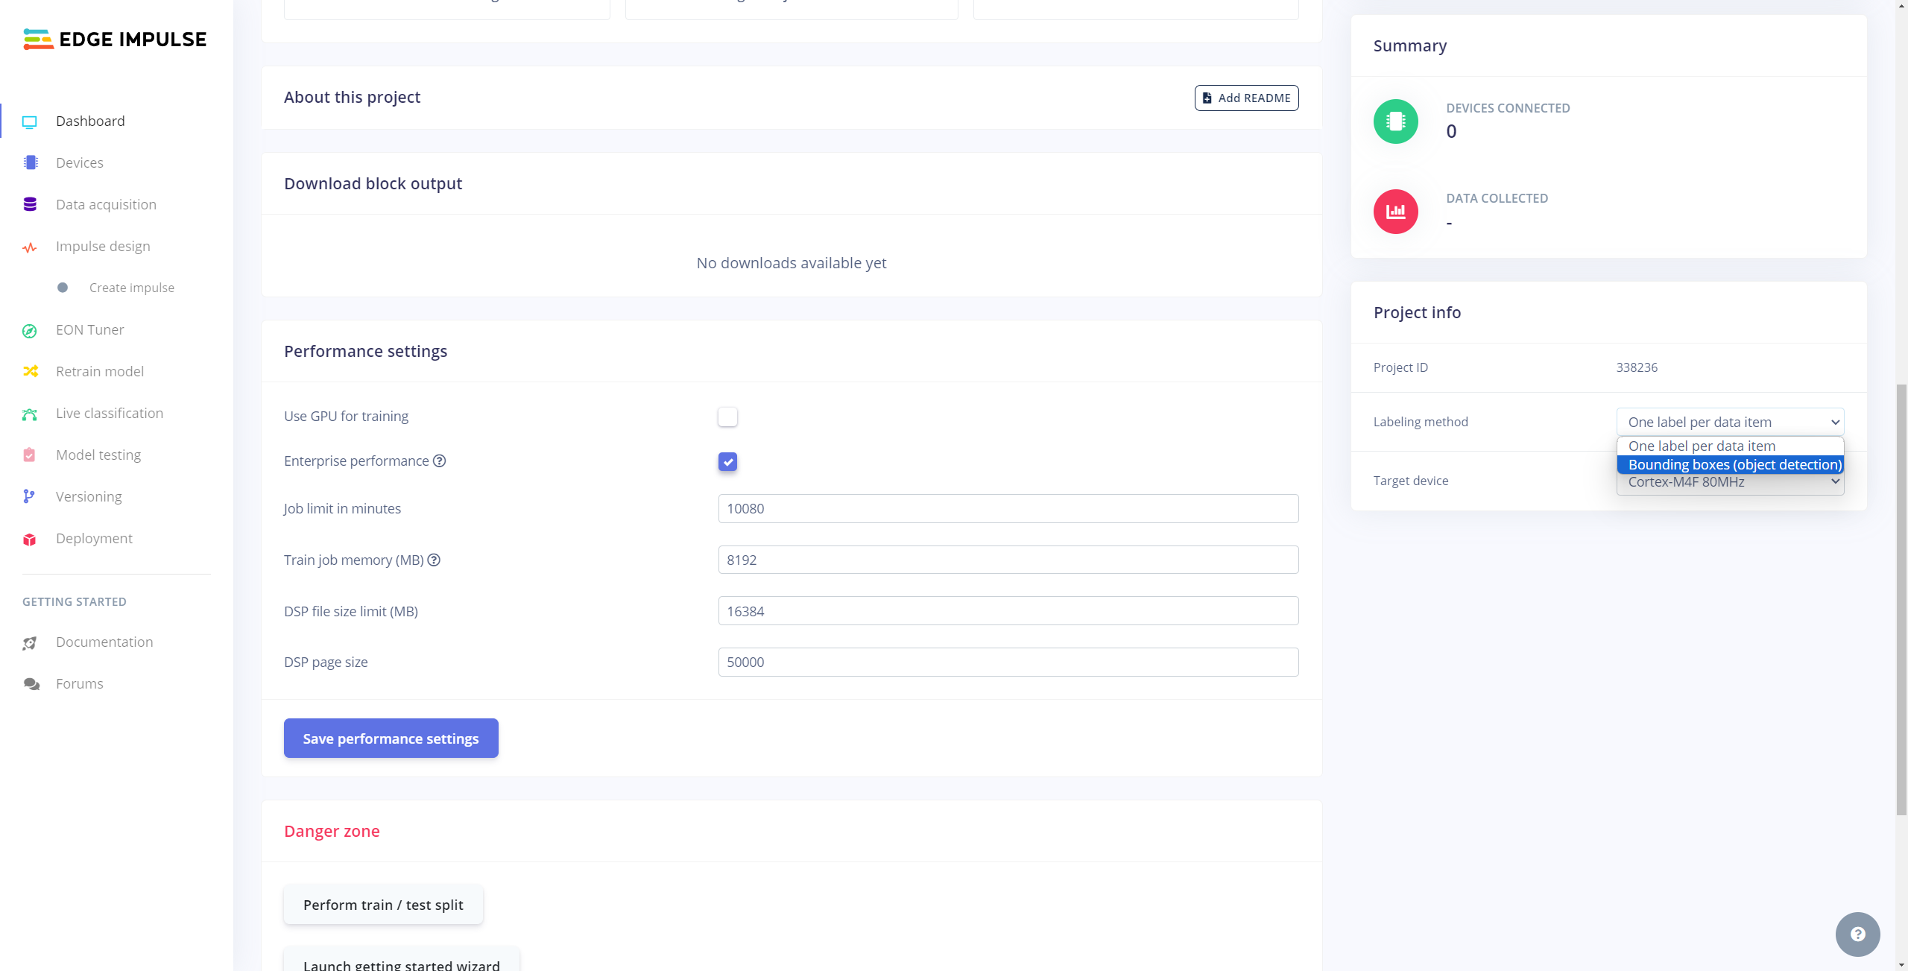Open Live classification menu item
Viewport: 1908px width, 971px height.
pos(109,413)
